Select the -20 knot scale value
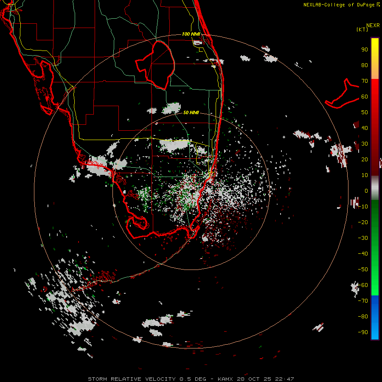Viewport: 382px width, 382px height. pos(363,222)
